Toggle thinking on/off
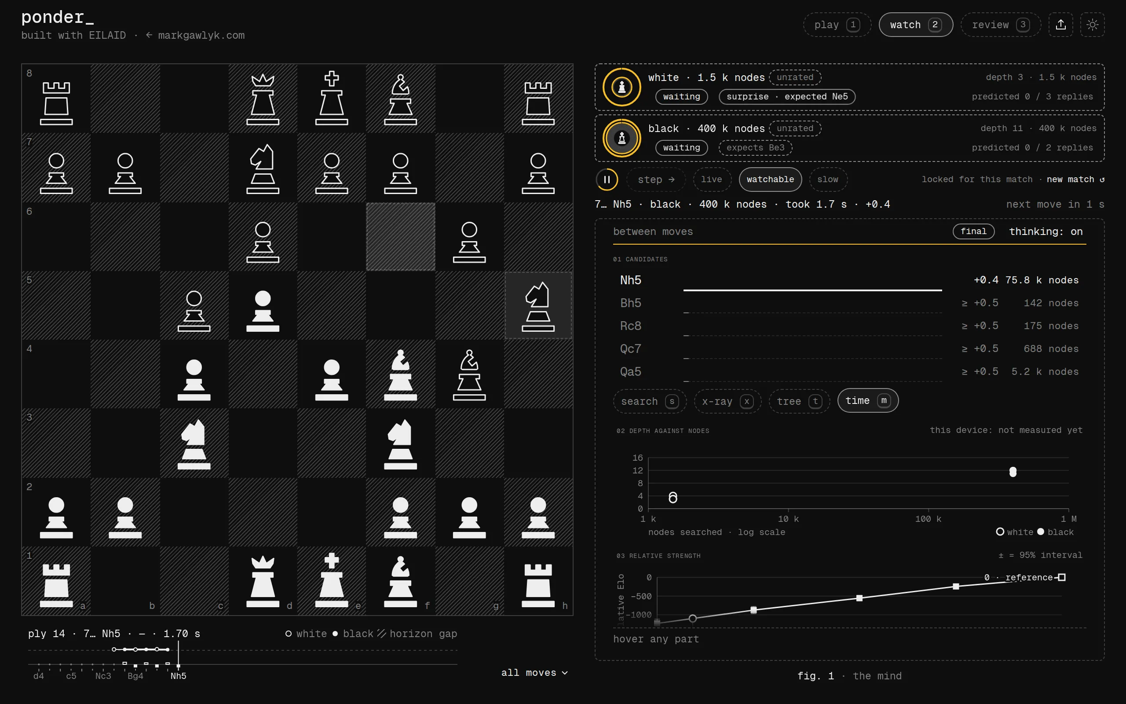The height and width of the screenshot is (704, 1126). (x=1046, y=231)
